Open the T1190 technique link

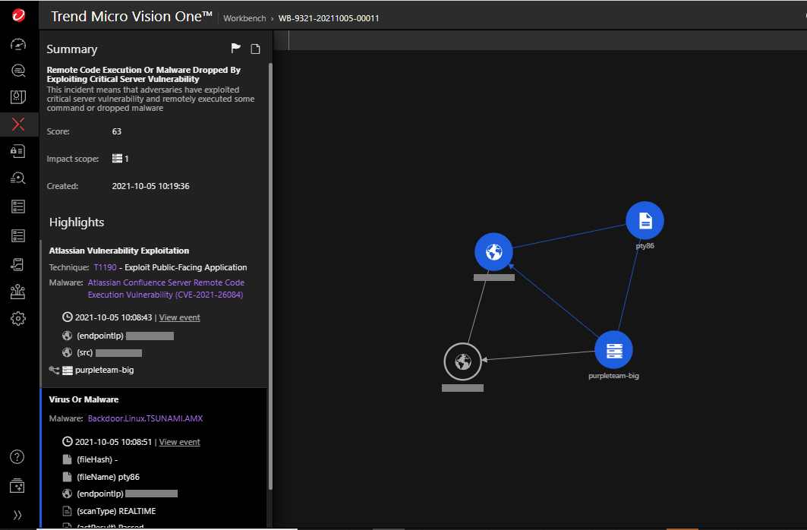coord(102,267)
